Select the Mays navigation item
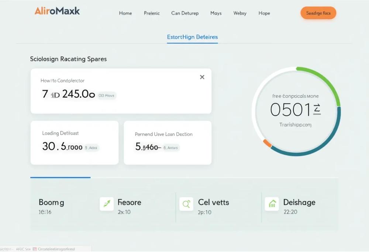This screenshot has height=252, width=369. (216, 13)
